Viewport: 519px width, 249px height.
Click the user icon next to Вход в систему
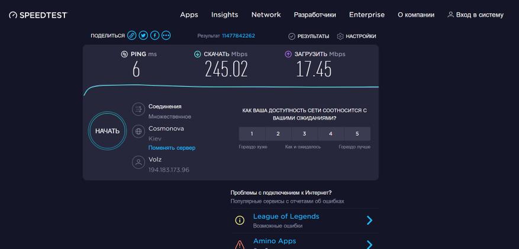pyautogui.click(x=450, y=15)
